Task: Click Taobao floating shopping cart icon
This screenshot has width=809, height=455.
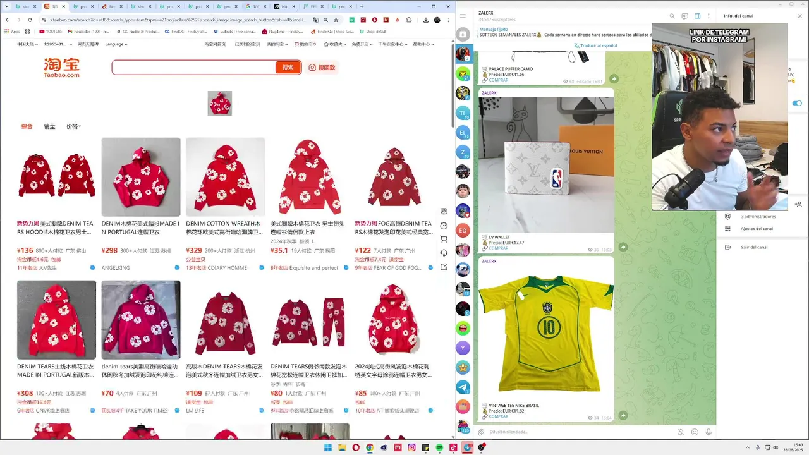Action: 444,239
